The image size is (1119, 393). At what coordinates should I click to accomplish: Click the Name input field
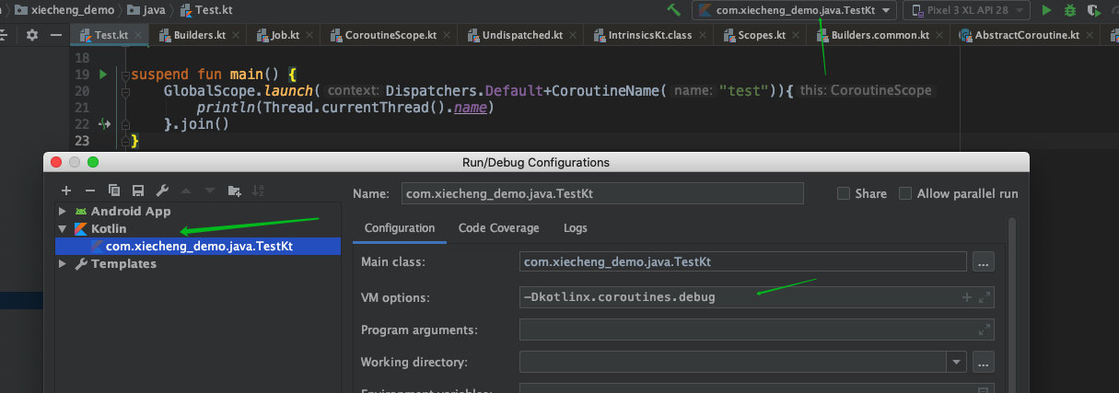(x=602, y=193)
